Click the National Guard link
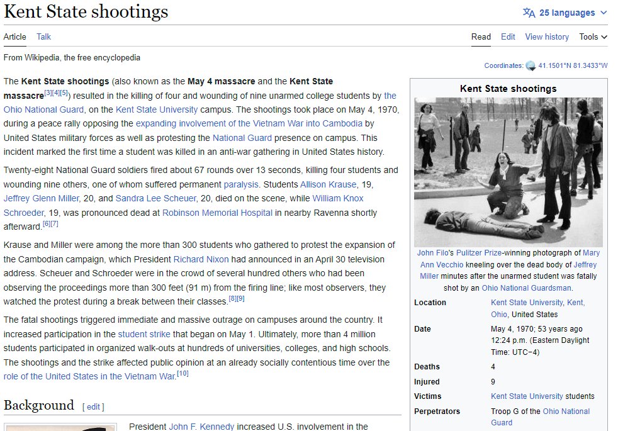The width and height of the screenshot is (618, 431). click(x=242, y=138)
